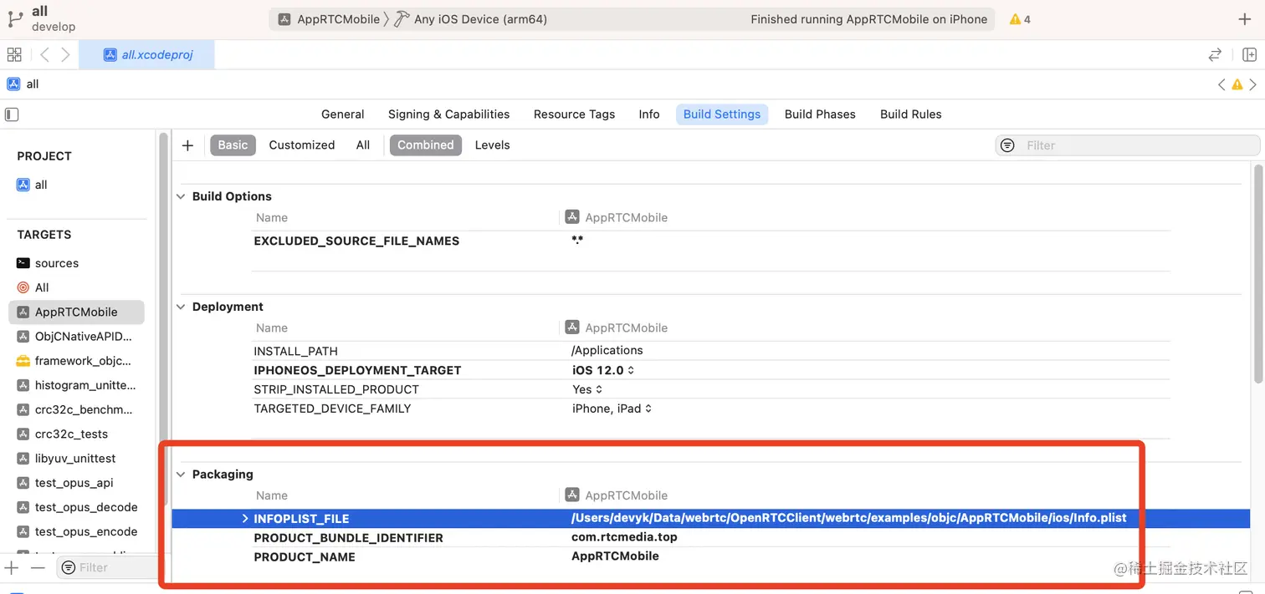Open the Build Rules tab
Screen dimensions: 1265x594
pyautogui.click(x=911, y=114)
